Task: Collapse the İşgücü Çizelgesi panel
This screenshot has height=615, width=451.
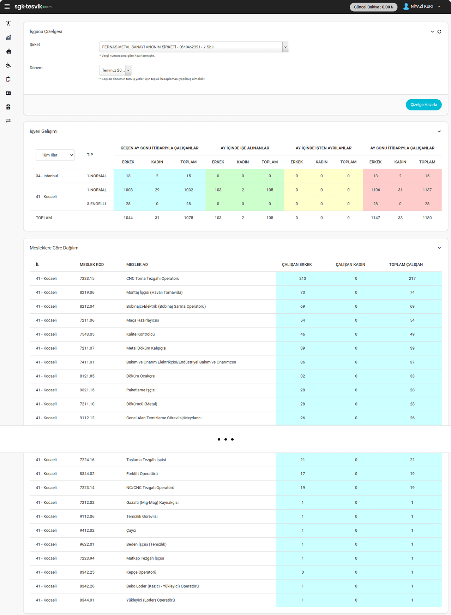Action: click(x=432, y=32)
